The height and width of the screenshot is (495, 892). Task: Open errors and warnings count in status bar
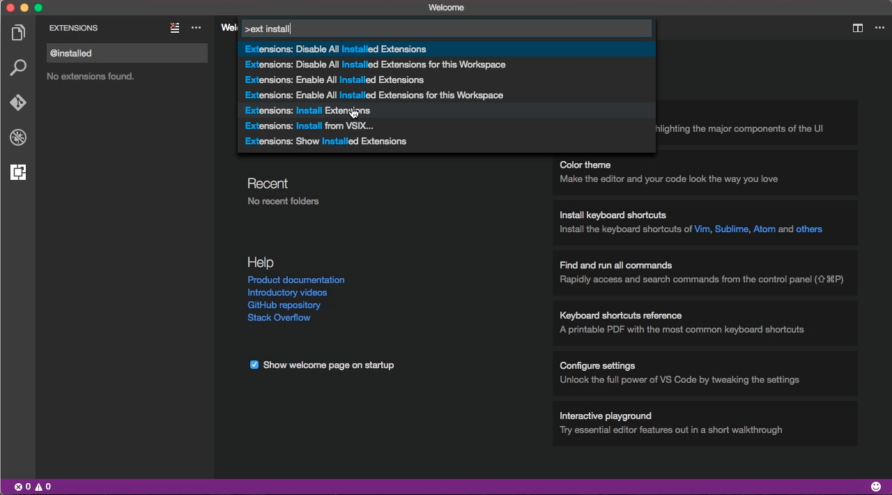[33, 487]
